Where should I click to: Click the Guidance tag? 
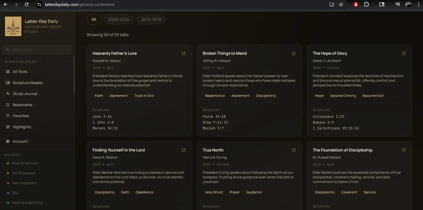point(254,193)
